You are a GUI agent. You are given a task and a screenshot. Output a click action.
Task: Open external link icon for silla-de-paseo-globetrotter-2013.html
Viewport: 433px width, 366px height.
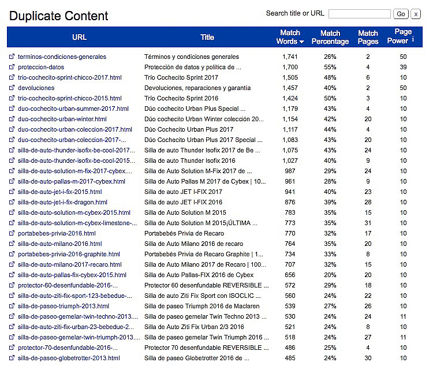(12, 358)
